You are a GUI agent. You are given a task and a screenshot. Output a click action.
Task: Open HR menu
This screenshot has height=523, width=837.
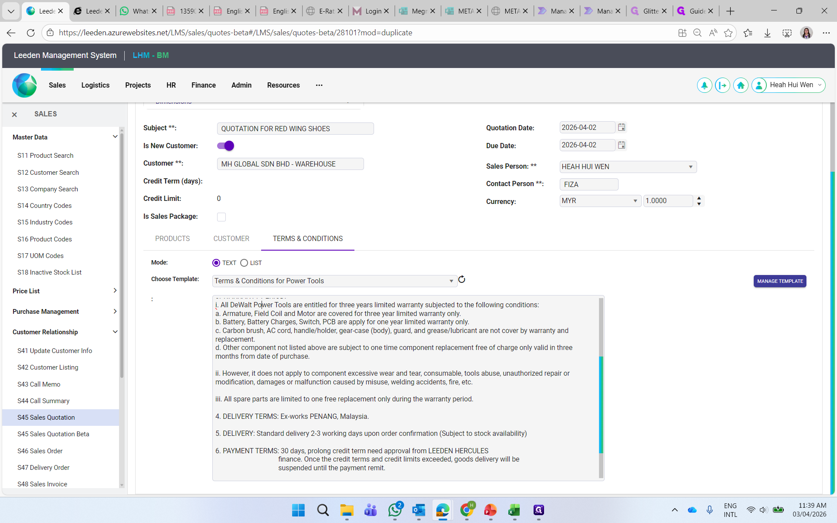point(171,85)
